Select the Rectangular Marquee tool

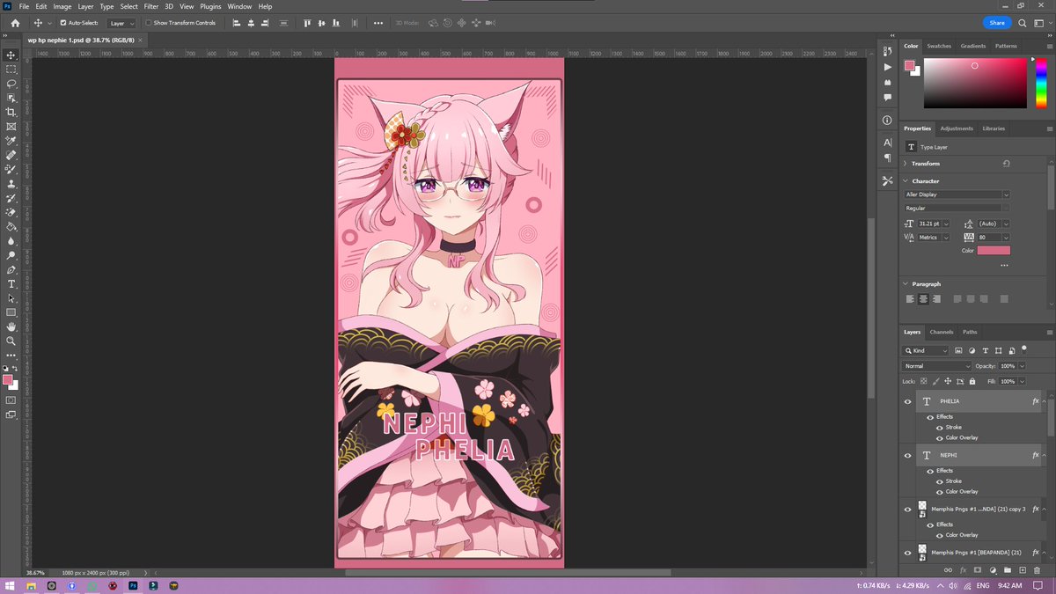point(11,69)
